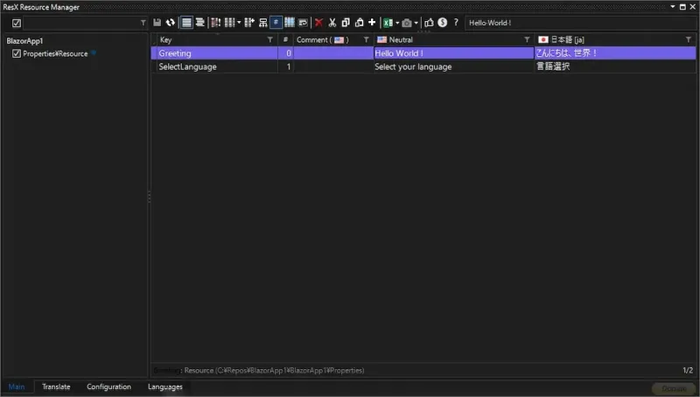
Task: Click the scissors Cut icon
Action: tap(332, 23)
